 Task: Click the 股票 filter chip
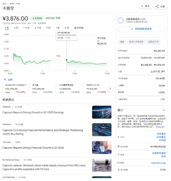(122, 42)
